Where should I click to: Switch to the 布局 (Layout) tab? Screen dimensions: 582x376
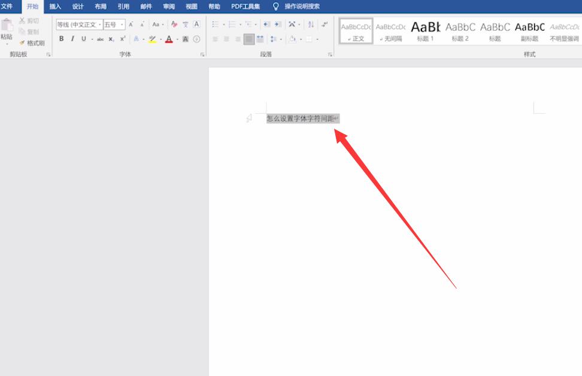click(100, 7)
